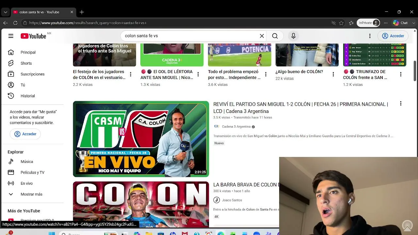Click the Historial clock icon
Viewport: 418px width, 235px height.
(x=11, y=96)
